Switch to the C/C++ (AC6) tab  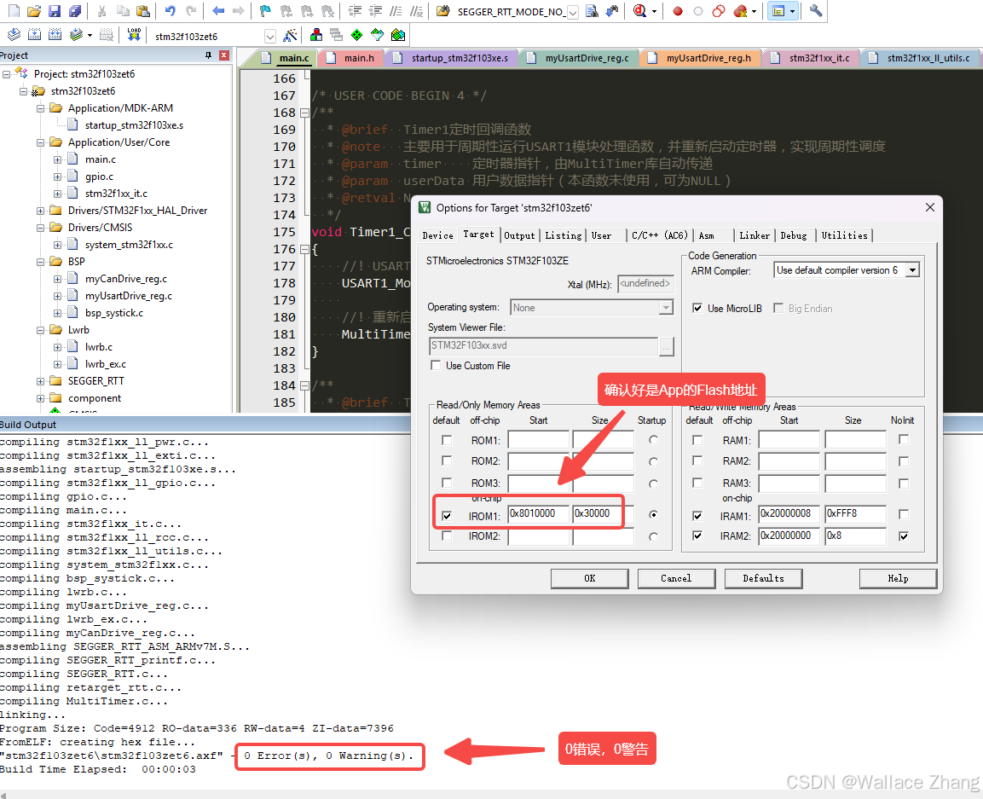pyautogui.click(x=660, y=235)
